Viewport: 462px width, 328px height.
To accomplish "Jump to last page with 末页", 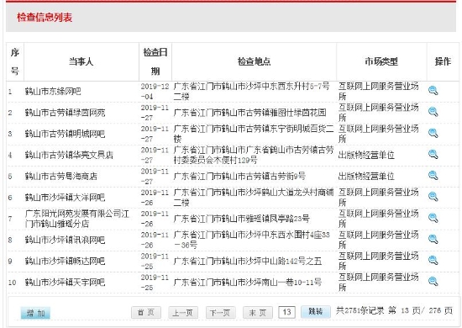I will click(258, 312).
